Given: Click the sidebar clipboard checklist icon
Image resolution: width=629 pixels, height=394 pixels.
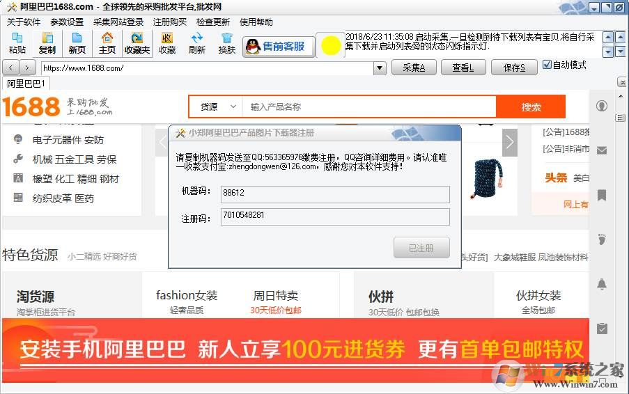Looking at the screenshot, I should (x=601, y=329).
